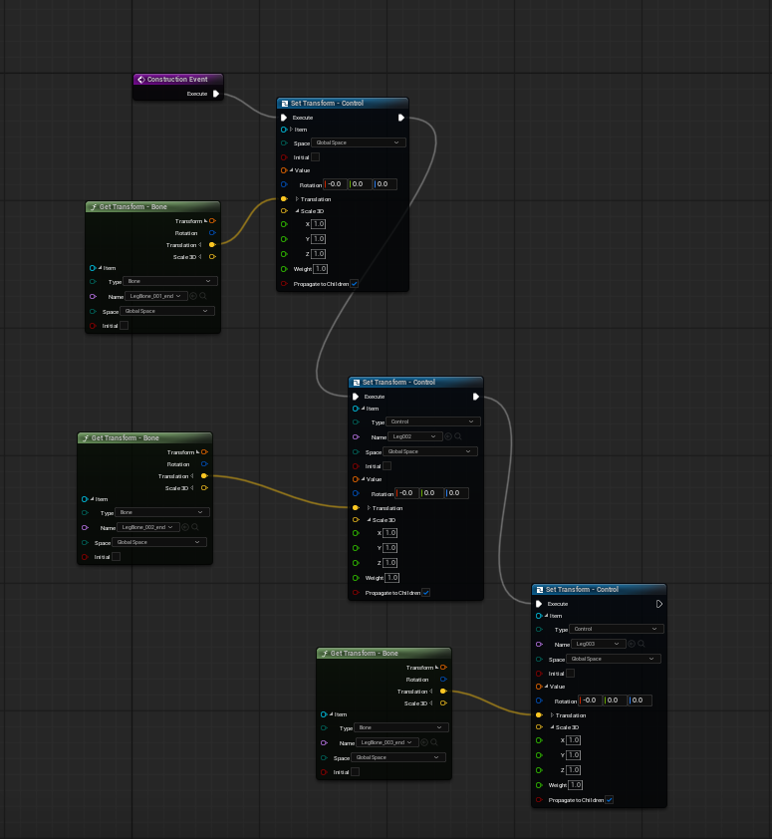Viewport: 772px width, 839px height.
Task: Click the Scale 3D output pin on LegBone_001_end node
Action: click(212, 257)
